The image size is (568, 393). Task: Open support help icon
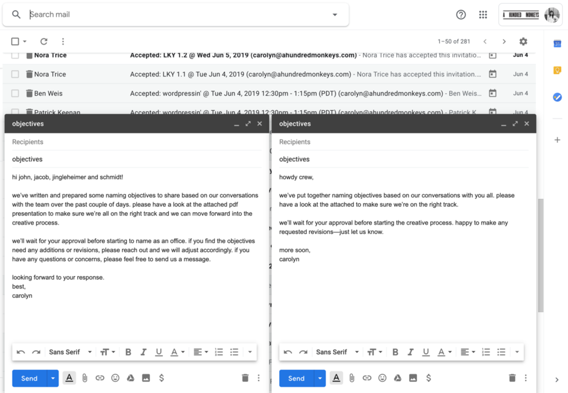point(461,15)
